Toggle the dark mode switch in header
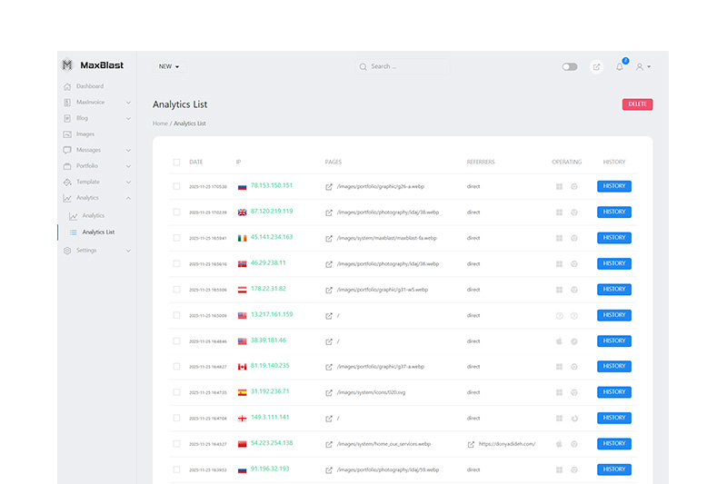 pyautogui.click(x=570, y=66)
